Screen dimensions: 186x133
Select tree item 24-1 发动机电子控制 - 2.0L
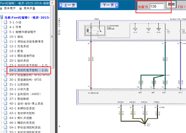pos(29,70)
